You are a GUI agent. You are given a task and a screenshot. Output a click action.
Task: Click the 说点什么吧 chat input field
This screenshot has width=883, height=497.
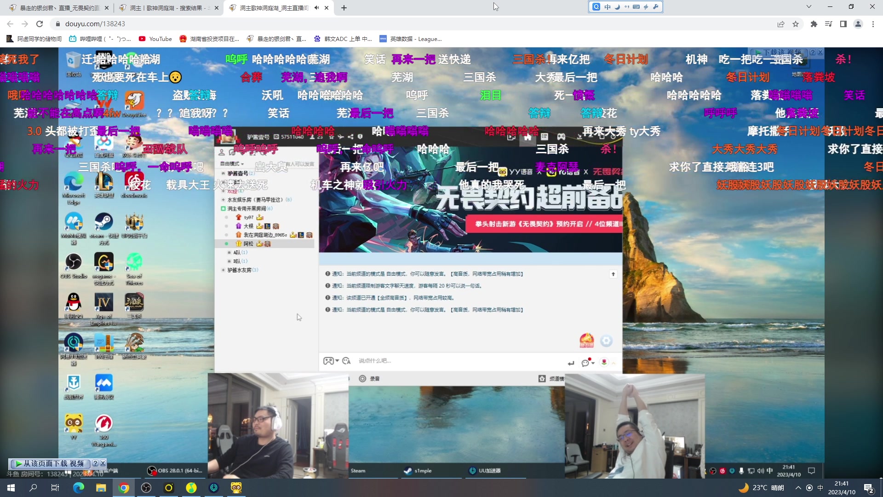[x=437, y=361]
